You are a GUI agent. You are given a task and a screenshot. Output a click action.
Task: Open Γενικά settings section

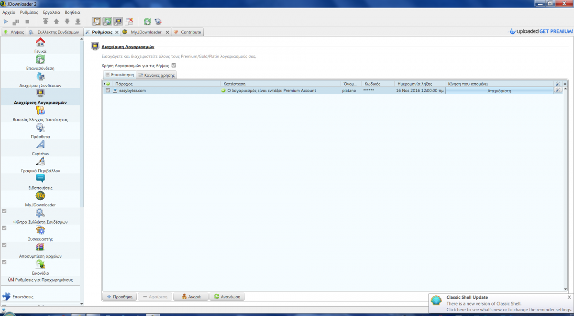click(x=40, y=45)
